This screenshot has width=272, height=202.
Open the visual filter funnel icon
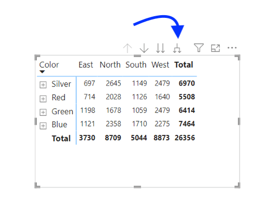tap(199, 48)
